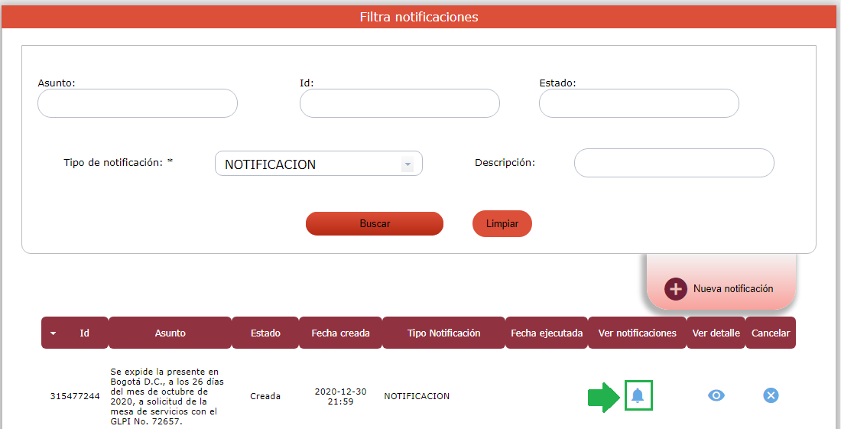841x429 pixels.
Task: Focus the Id filter input field
Action: tap(399, 103)
